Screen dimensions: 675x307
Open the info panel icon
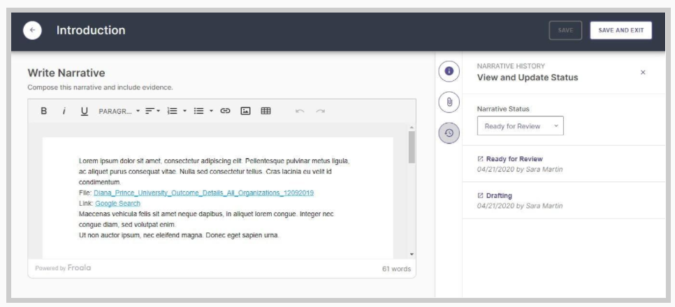click(x=449, y=71)
